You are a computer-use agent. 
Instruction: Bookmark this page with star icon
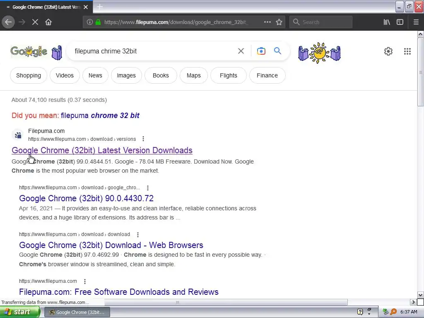tap(279, 22)
